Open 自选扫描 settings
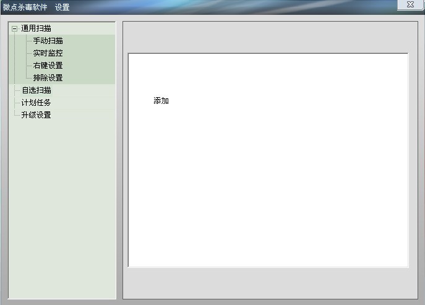Image resolution: width=425 pixels, height=305 pixels. coord(36,90)
